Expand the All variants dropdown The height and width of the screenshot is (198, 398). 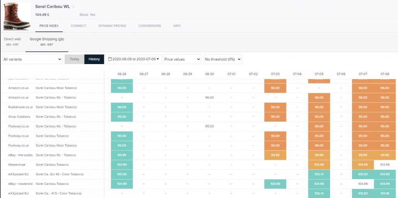32,59
